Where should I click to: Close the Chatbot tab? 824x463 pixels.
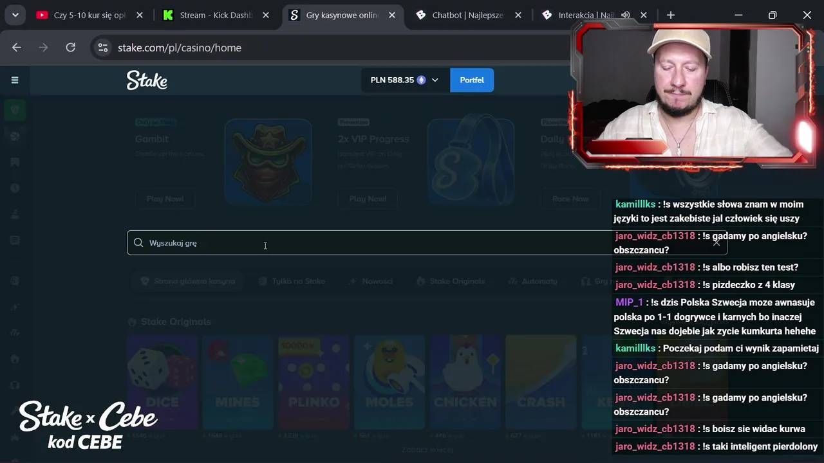tap(518, 15)
